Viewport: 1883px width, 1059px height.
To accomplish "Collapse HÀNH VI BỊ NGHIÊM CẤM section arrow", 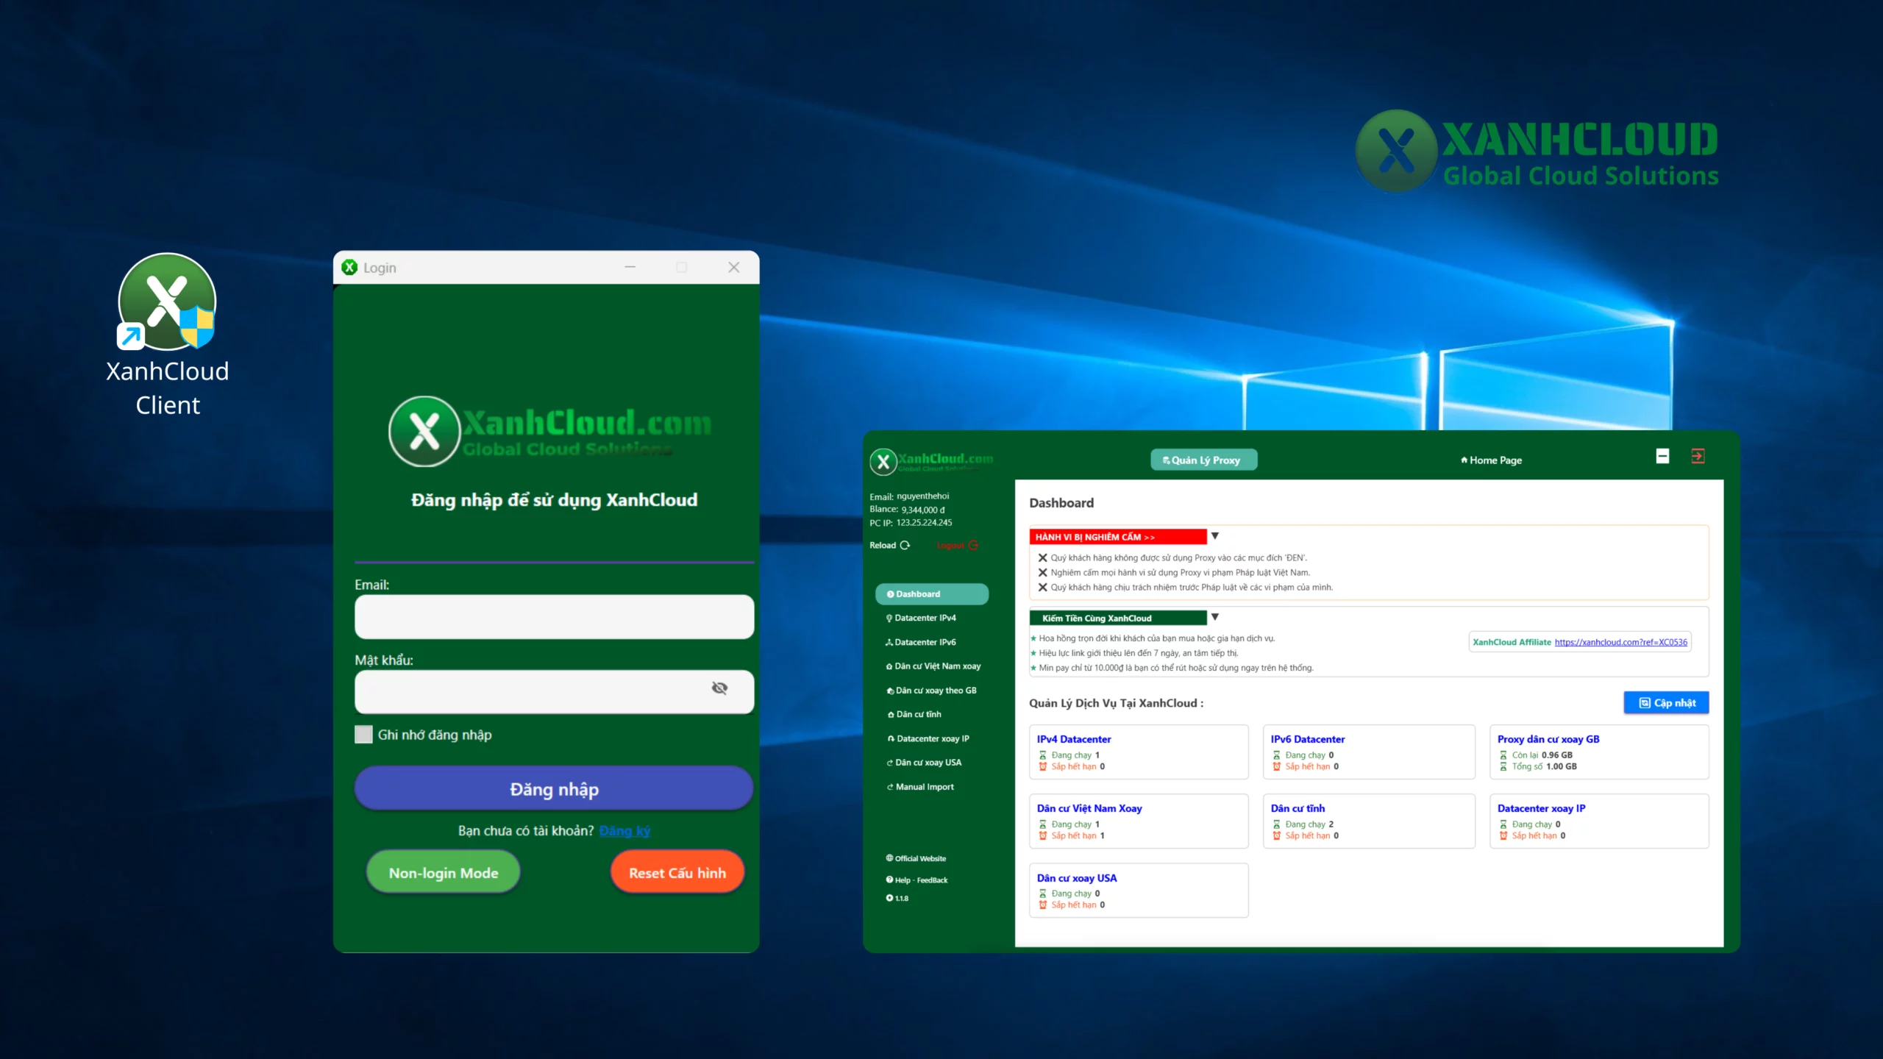I will (x=1215, y=536).
